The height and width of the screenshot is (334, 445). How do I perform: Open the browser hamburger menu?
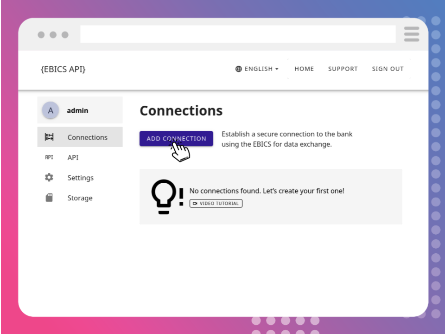(412, 34)
